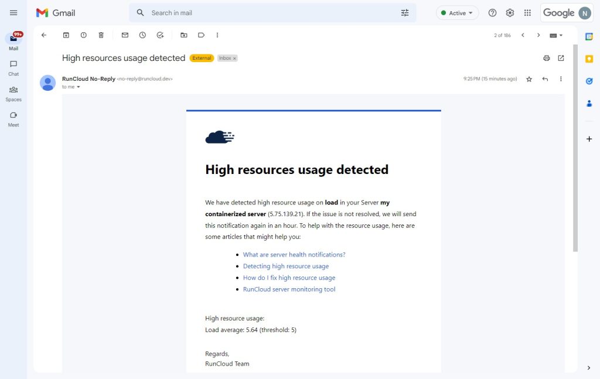Click the 'Load average: 5.64 (threshold: 5)' text

click(251, 330)
